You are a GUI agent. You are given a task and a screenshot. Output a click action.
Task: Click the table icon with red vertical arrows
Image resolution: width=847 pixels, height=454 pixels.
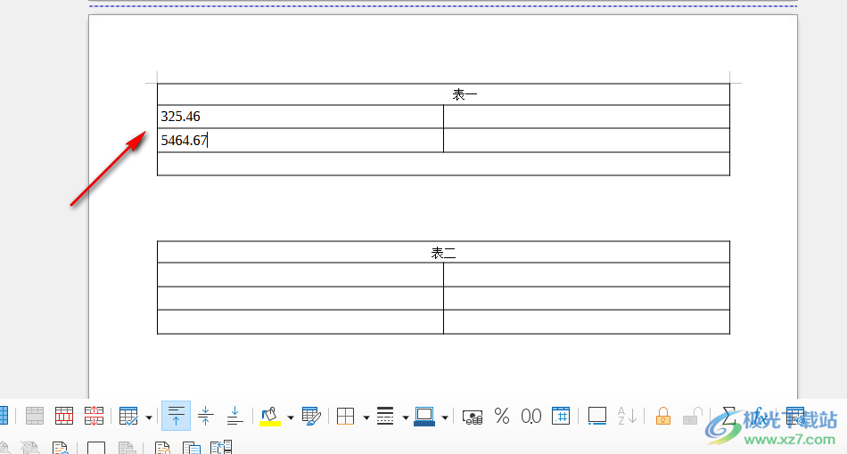pos(94,417)
